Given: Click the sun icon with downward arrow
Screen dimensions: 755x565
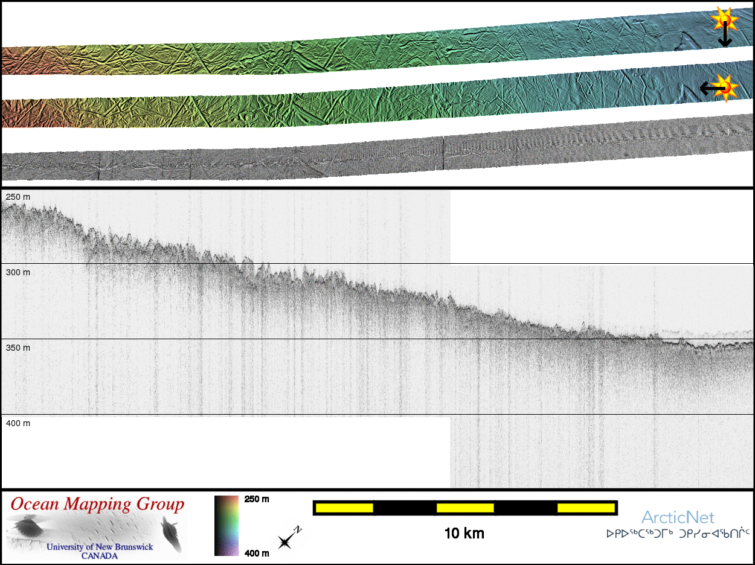Looking at the screenshot, I should pos(724,20).
